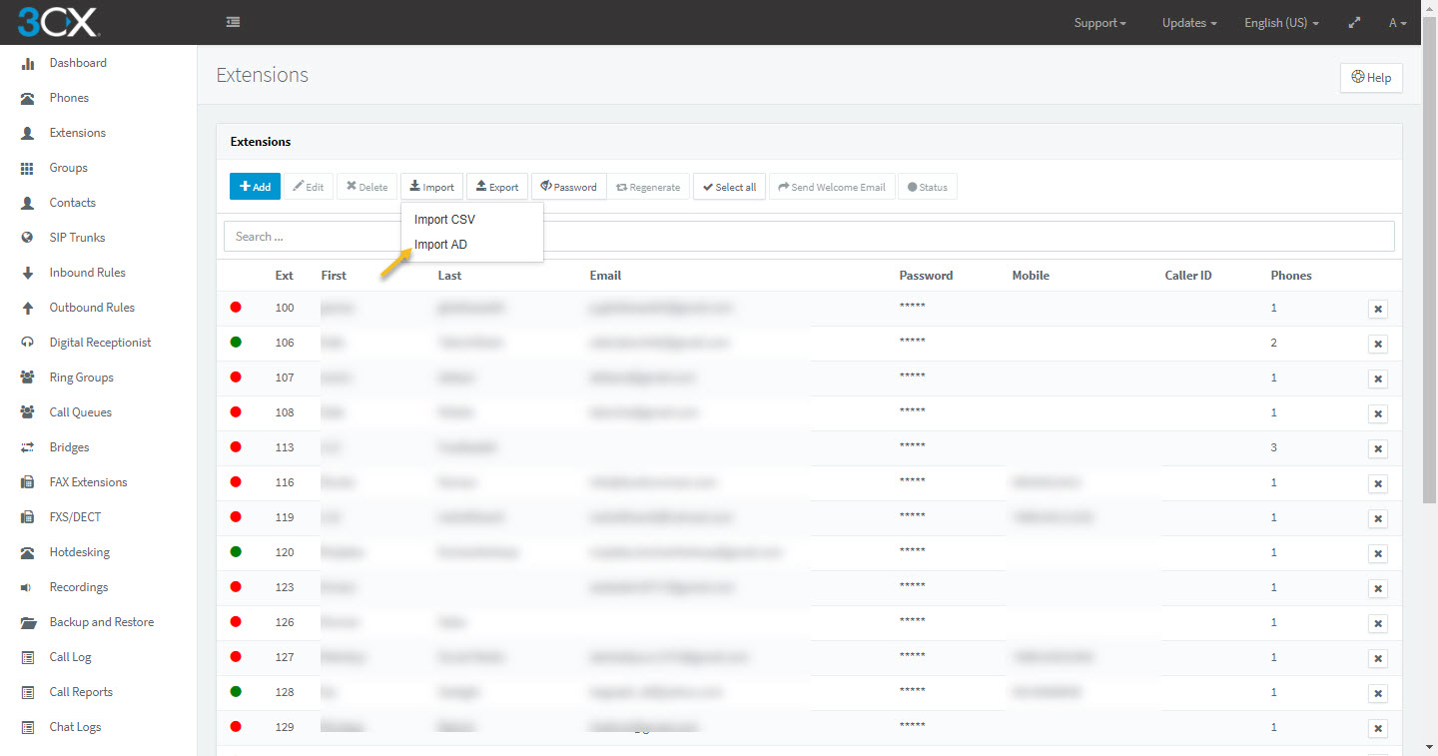Open FXS/DECT page
The width and height of the screenshot is (1438, 756).
(x=75, y=517)
